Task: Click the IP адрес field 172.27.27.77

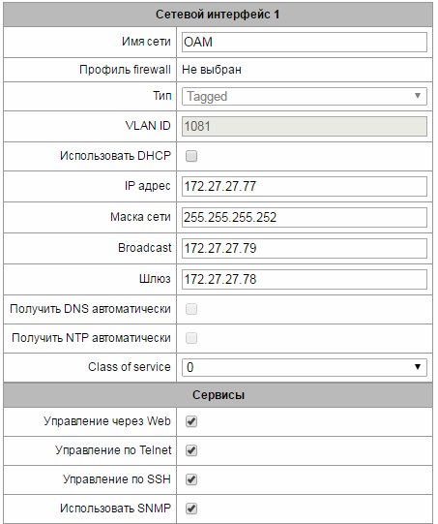Action: click(x=305, y=186)
